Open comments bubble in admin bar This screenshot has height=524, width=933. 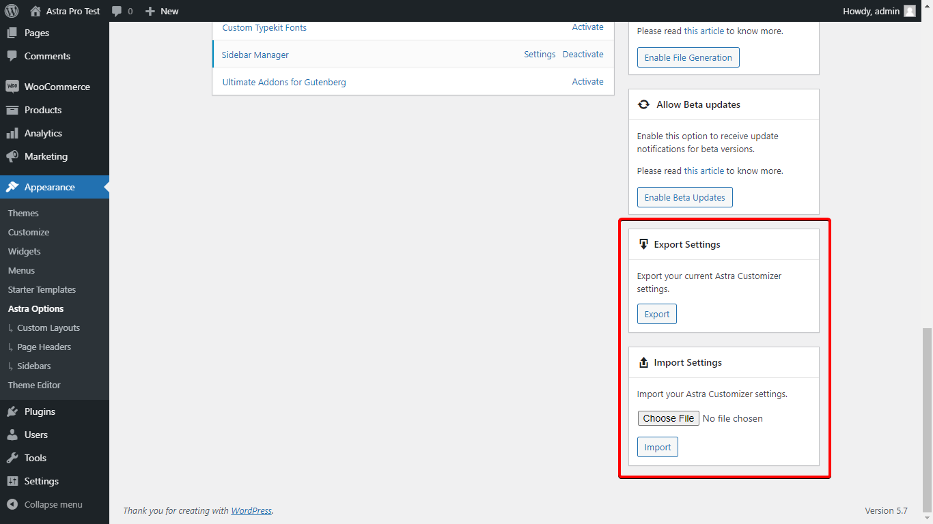(117, 12)
